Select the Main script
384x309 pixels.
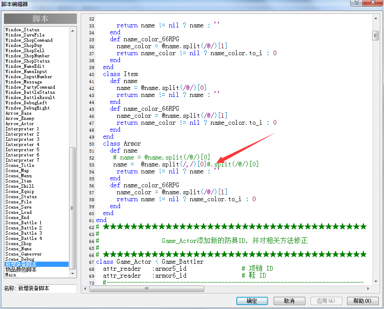(11, 275)
